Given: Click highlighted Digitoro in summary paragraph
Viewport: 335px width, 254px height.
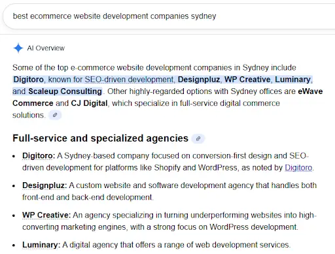Looking at the screenshot, I should (28, 80).
